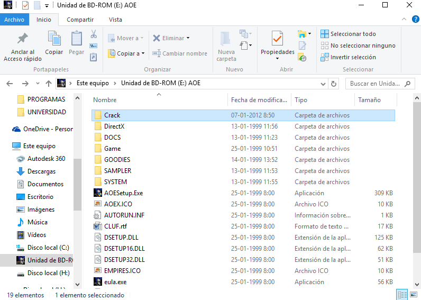
Task: Select the DirectX folder
Action: pyautogui.click(x=109, y=126)
